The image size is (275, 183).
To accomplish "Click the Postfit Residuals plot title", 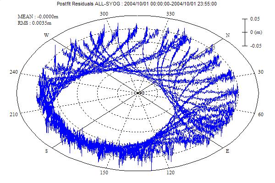I will pos(137,4).
